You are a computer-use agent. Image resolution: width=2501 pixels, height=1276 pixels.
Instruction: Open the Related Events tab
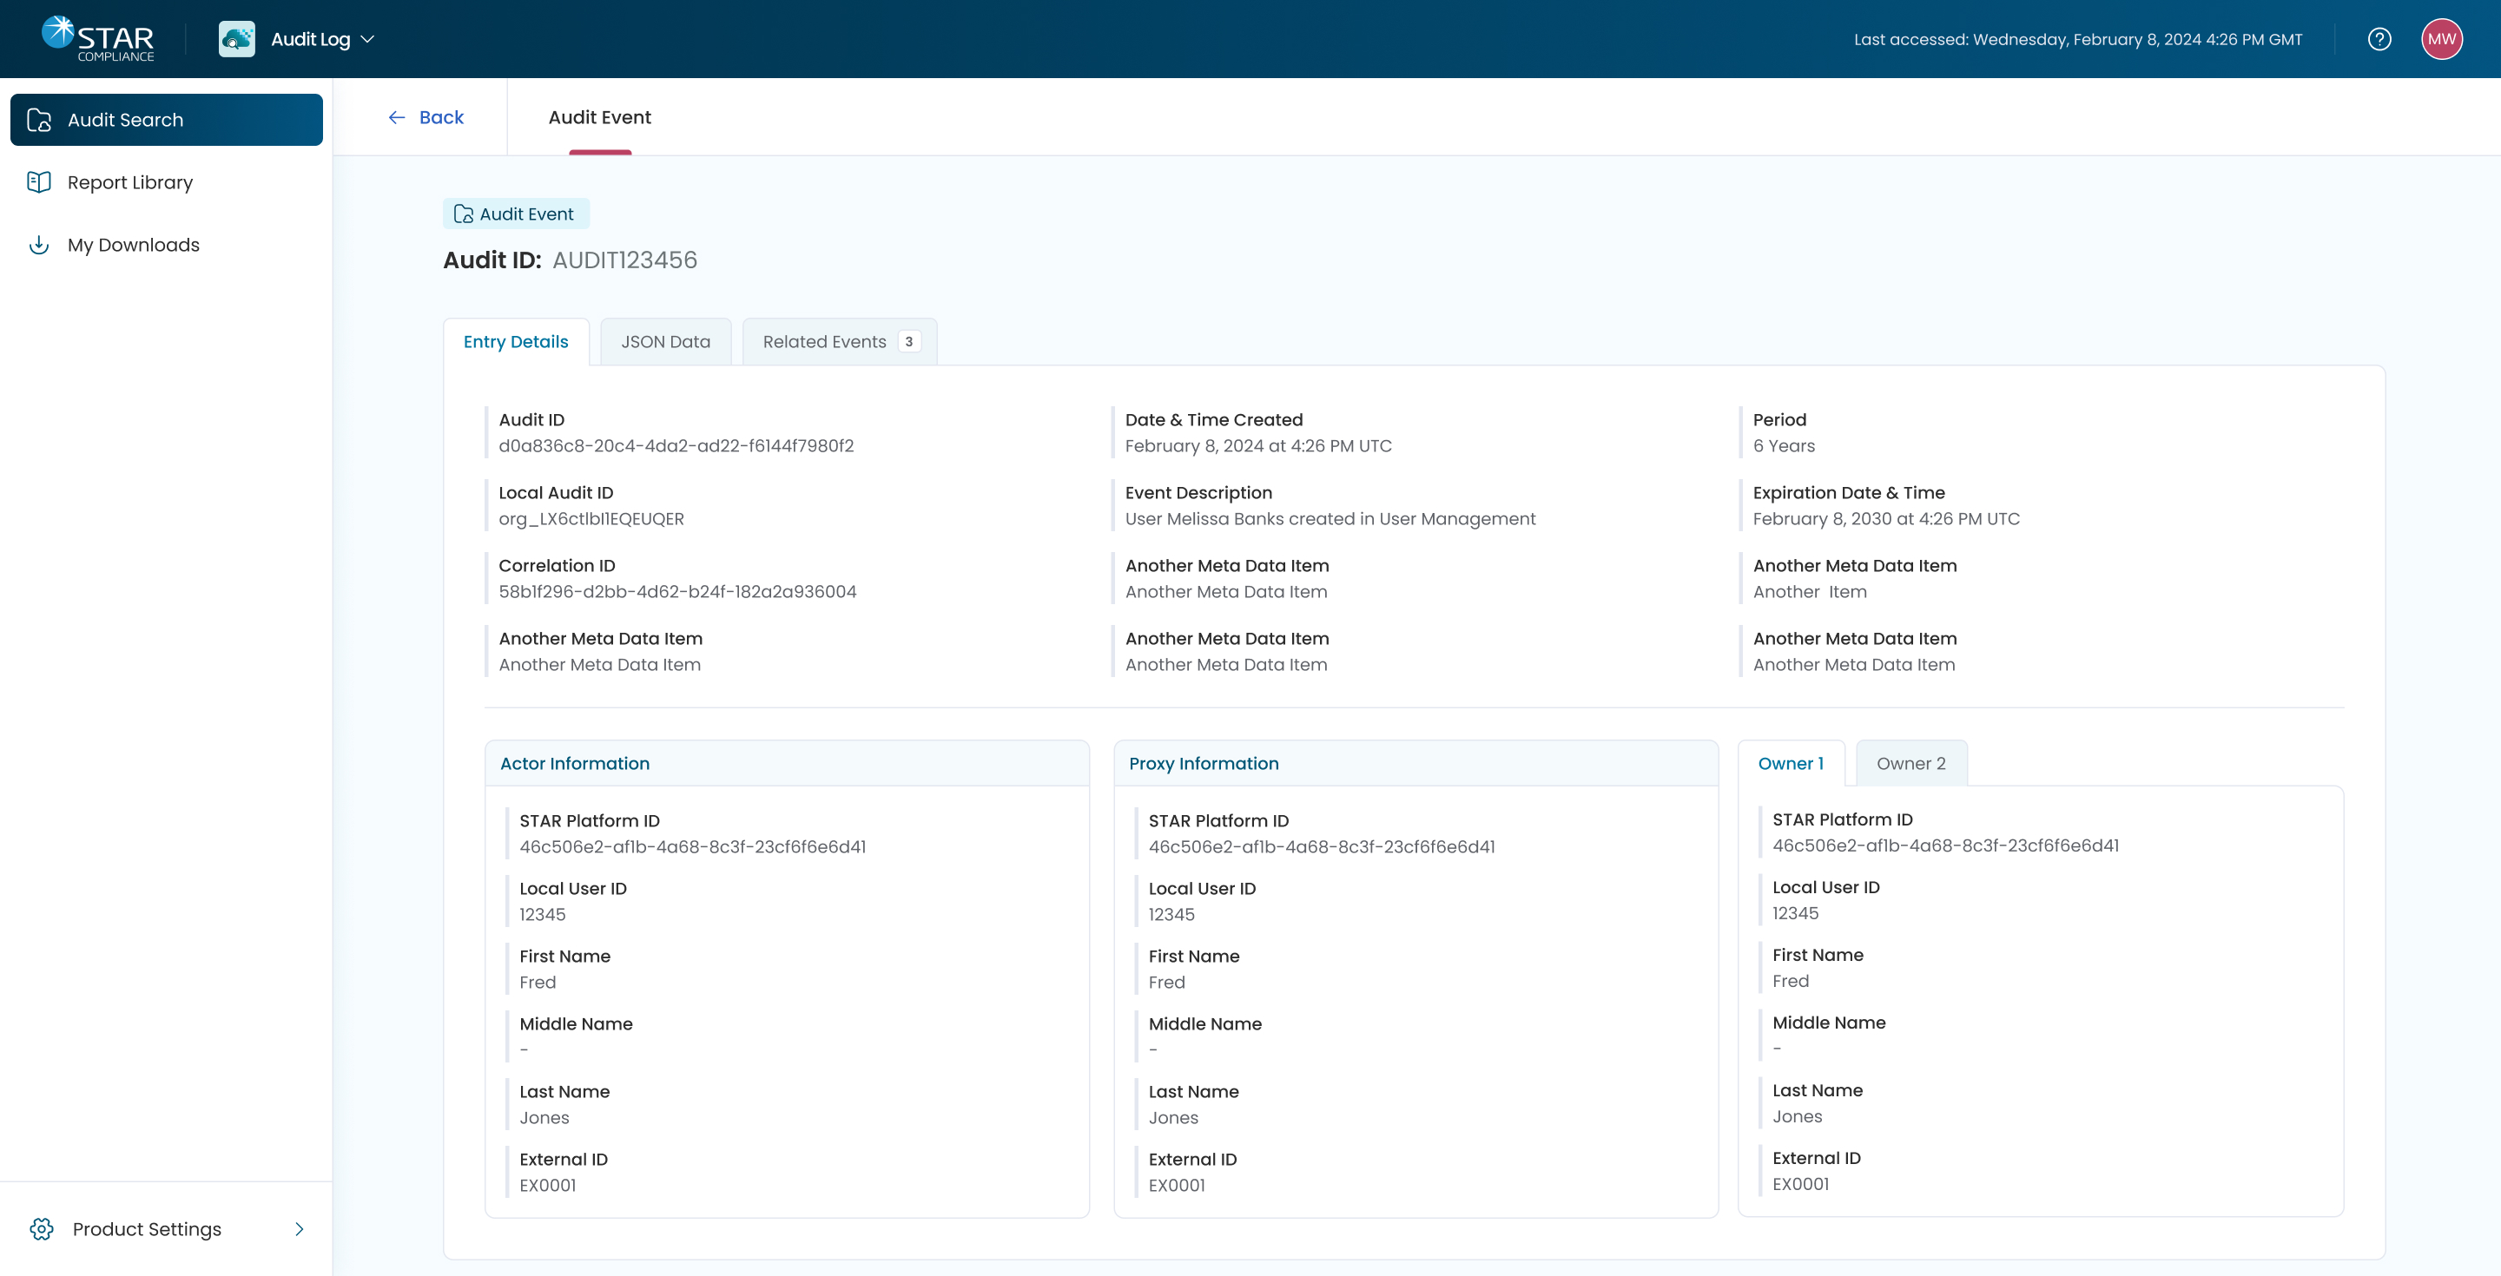click(x=823, y=341)
